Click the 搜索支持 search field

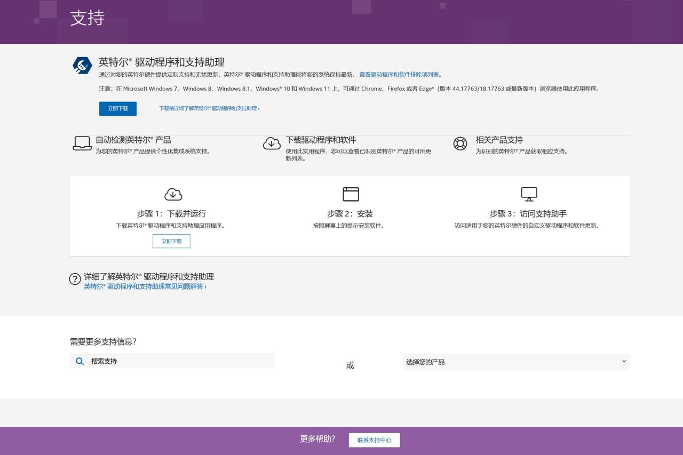172,361
